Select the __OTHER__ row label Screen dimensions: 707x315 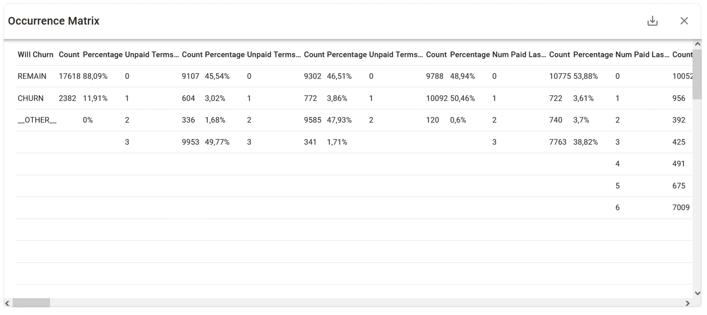37,120
